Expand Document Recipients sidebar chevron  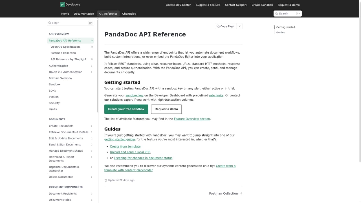(92, 194)
